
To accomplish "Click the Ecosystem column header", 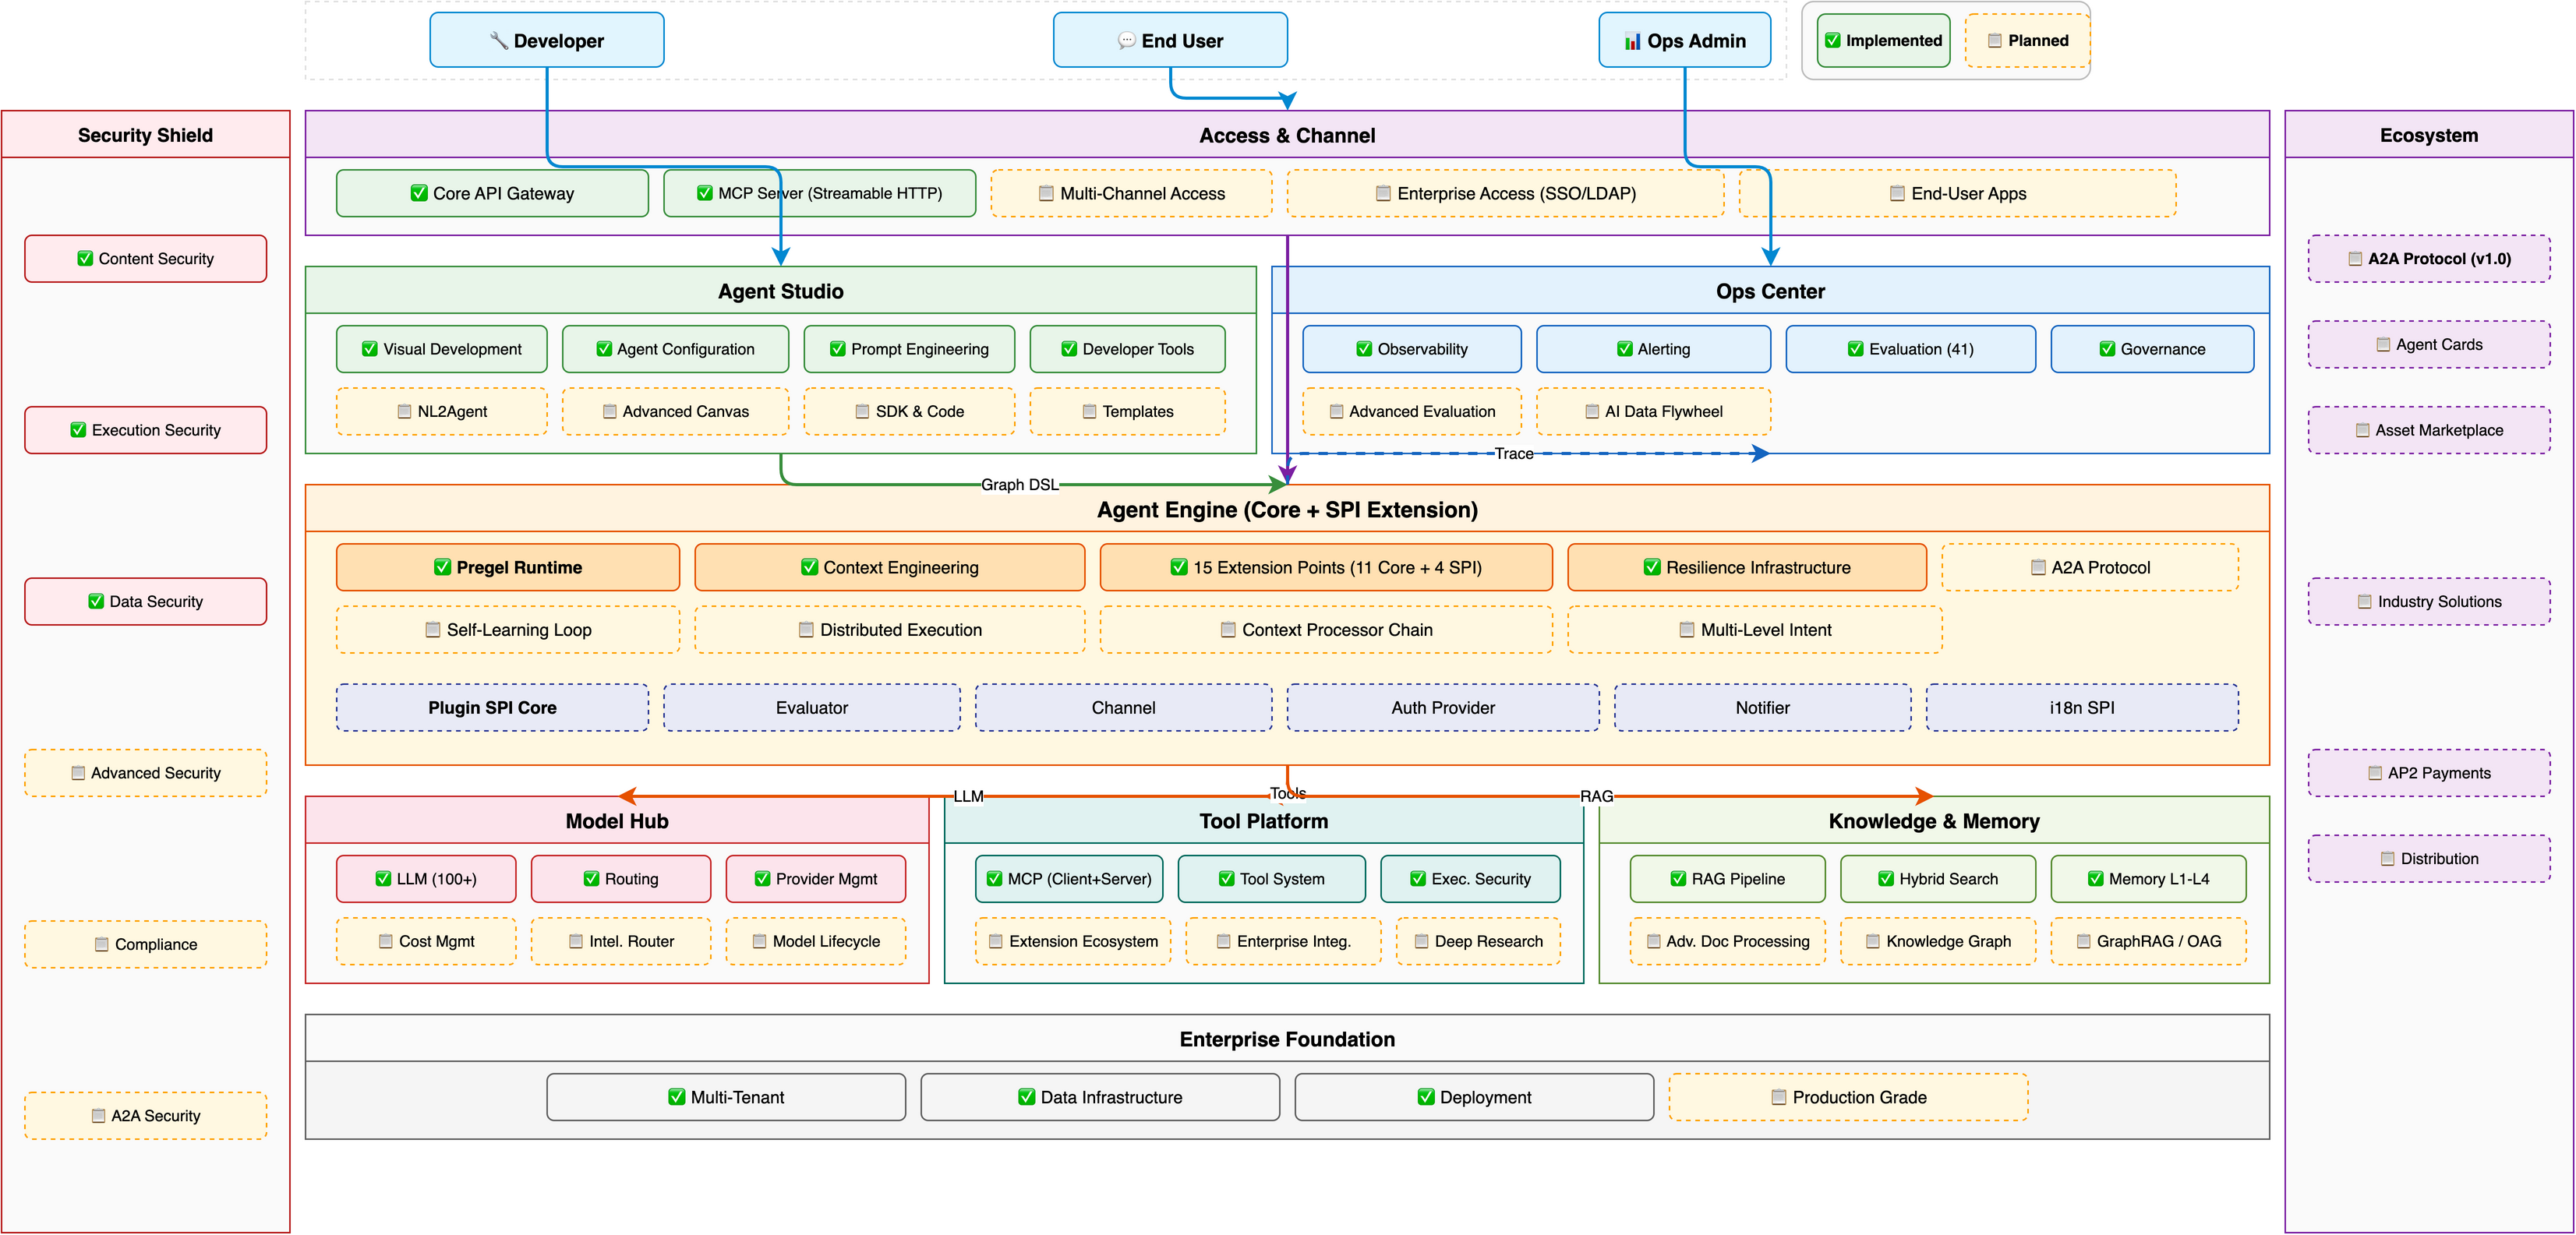I will tap(2429, 135).
